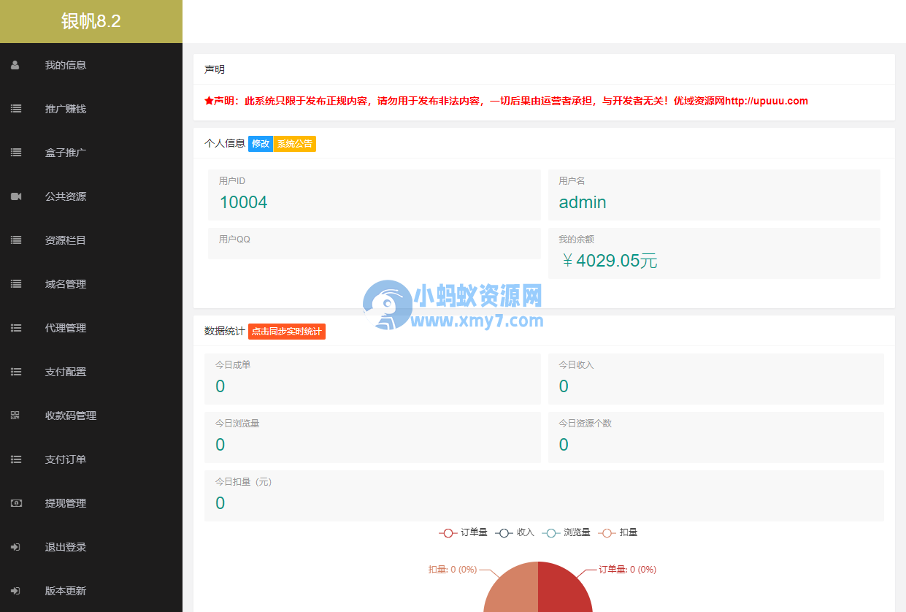Click the yellow 系统公告 button

[x=295, y=144]
